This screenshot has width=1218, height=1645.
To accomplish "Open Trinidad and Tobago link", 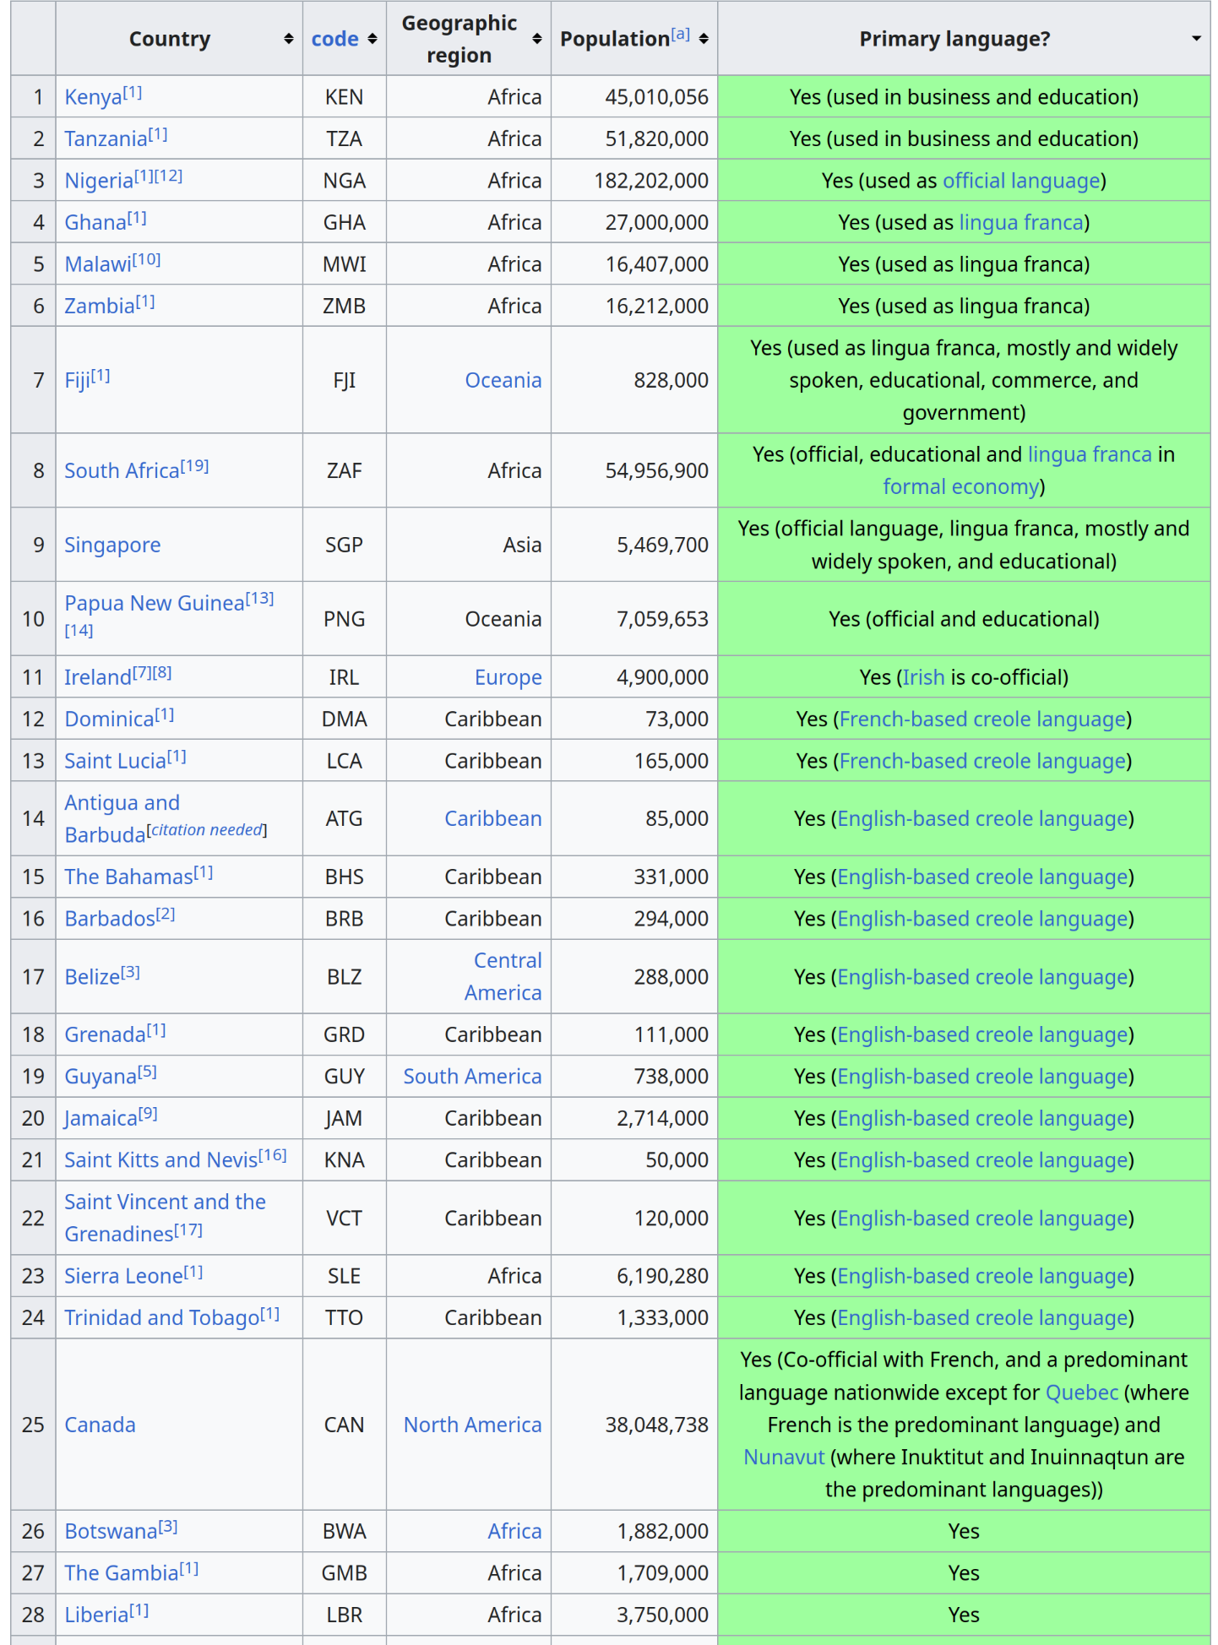I will [x=162, y=1318].
